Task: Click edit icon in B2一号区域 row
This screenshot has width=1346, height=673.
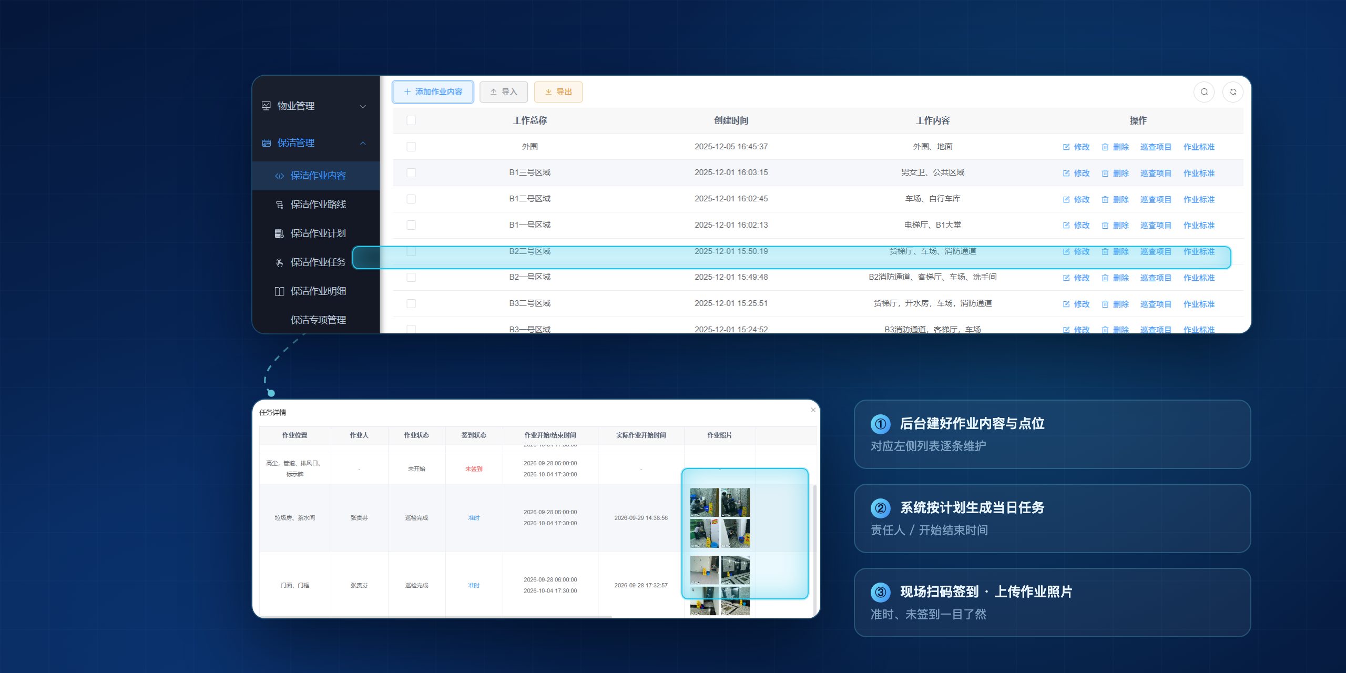Action: pos(1066,278)
